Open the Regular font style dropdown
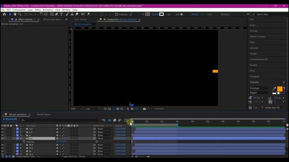289x162 pixels. 260,93
